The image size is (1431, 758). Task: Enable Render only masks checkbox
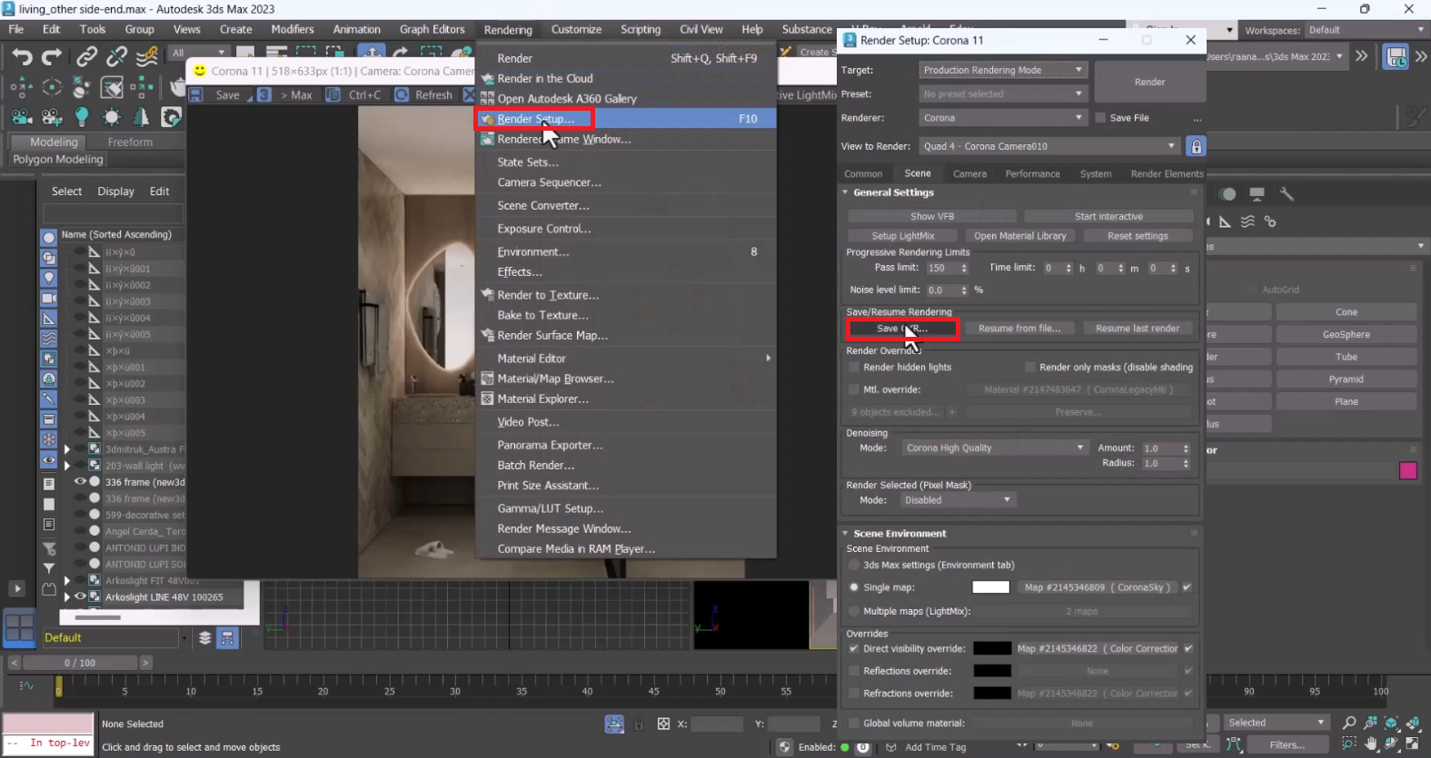(x=1029, y=368)
